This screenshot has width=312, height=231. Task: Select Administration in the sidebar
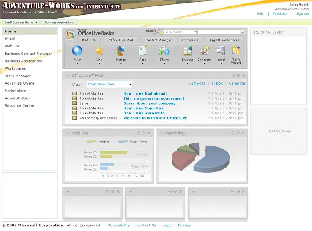[x=17, y=98]
